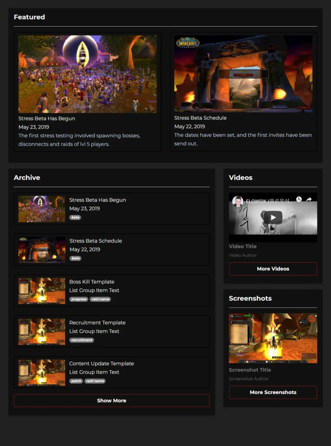Open archive thumbnail for Stress Beta Schedule
Screen dimensions: 331x446
tap(42, 250)
